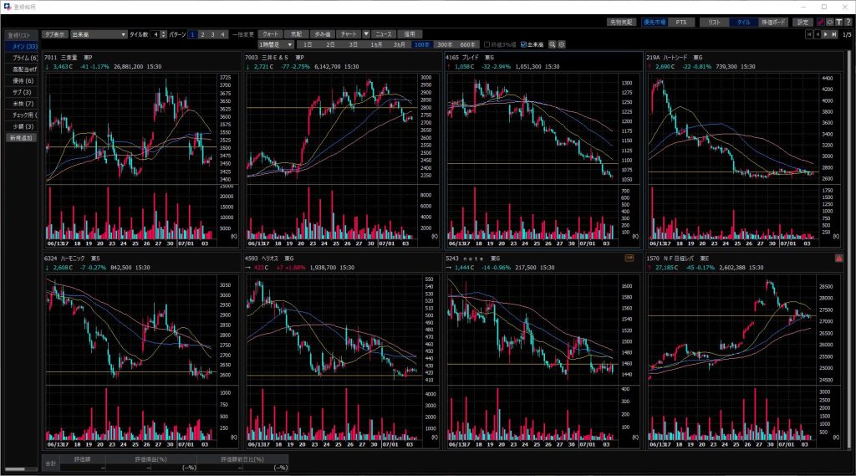The width and height of the screenshot is (856, 476).
Task: Switch priority market to PTS
Action: point(680,23)
